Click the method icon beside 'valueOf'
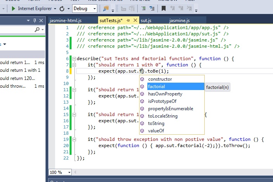The width and height of the screenshot is (273, 182). (x=142, y=131)
